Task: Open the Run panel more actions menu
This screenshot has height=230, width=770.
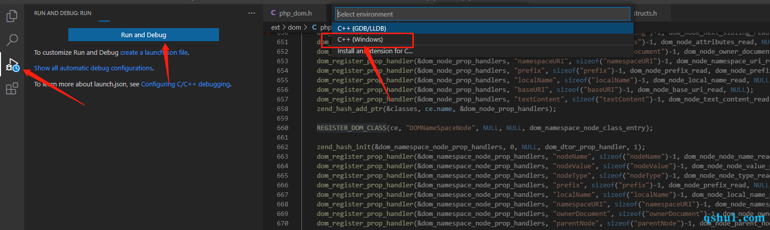Action: (252, 13)
